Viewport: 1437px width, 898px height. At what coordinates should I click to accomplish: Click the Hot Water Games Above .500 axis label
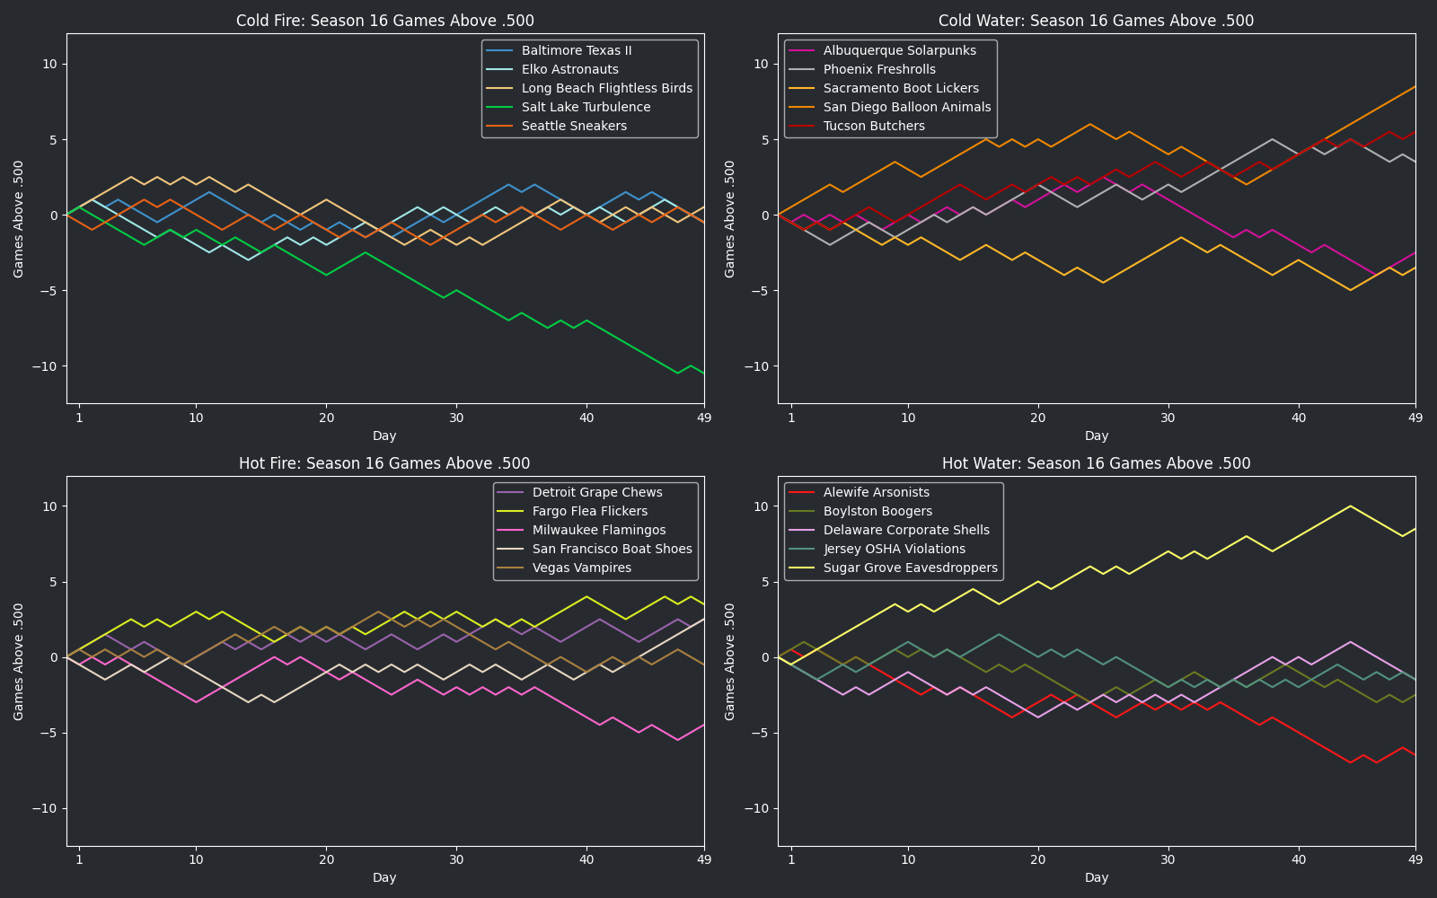click(730, 661)
